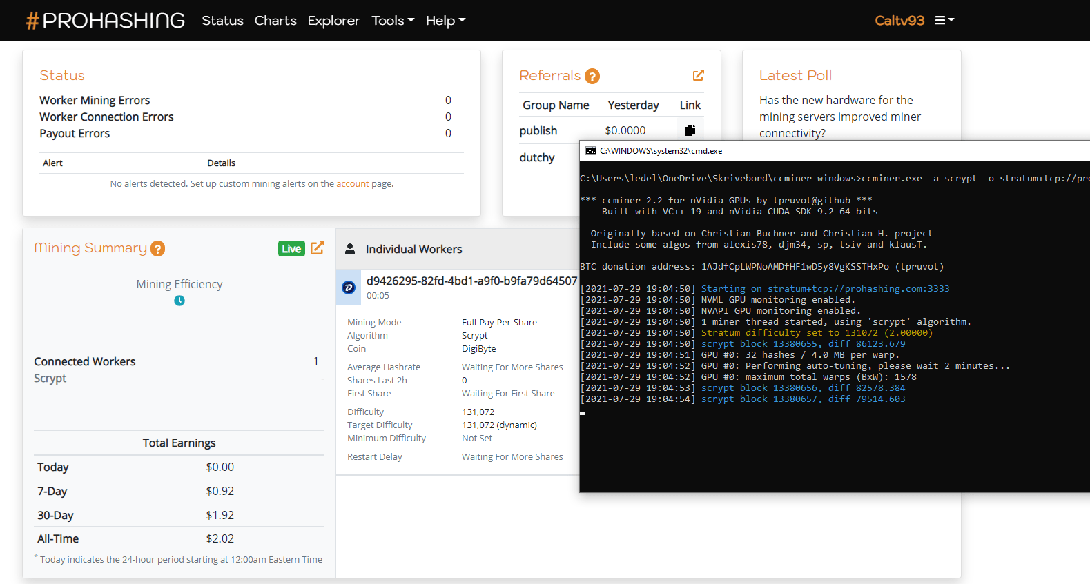Expand the Help dropdown menu
The height and width of the screenshot is (584, 1090).
[x=445, y=21]
